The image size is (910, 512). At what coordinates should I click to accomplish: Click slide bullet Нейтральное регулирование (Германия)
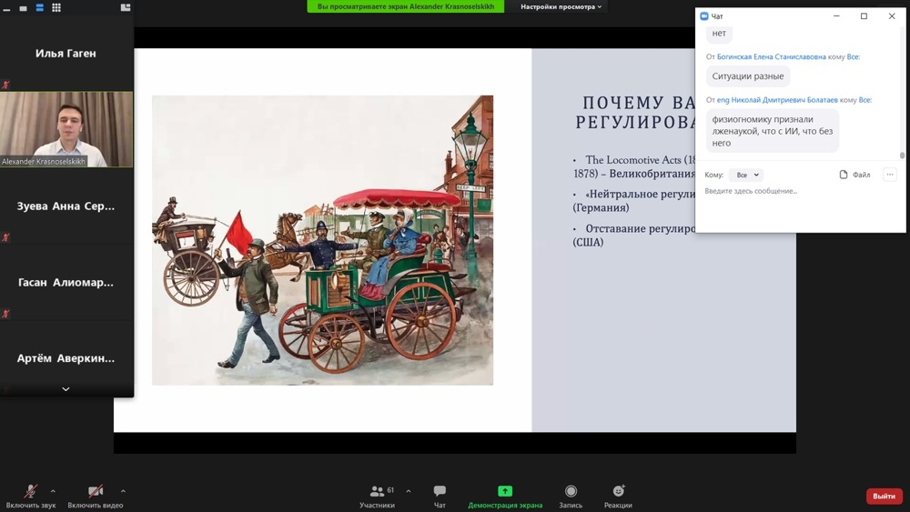633,201
